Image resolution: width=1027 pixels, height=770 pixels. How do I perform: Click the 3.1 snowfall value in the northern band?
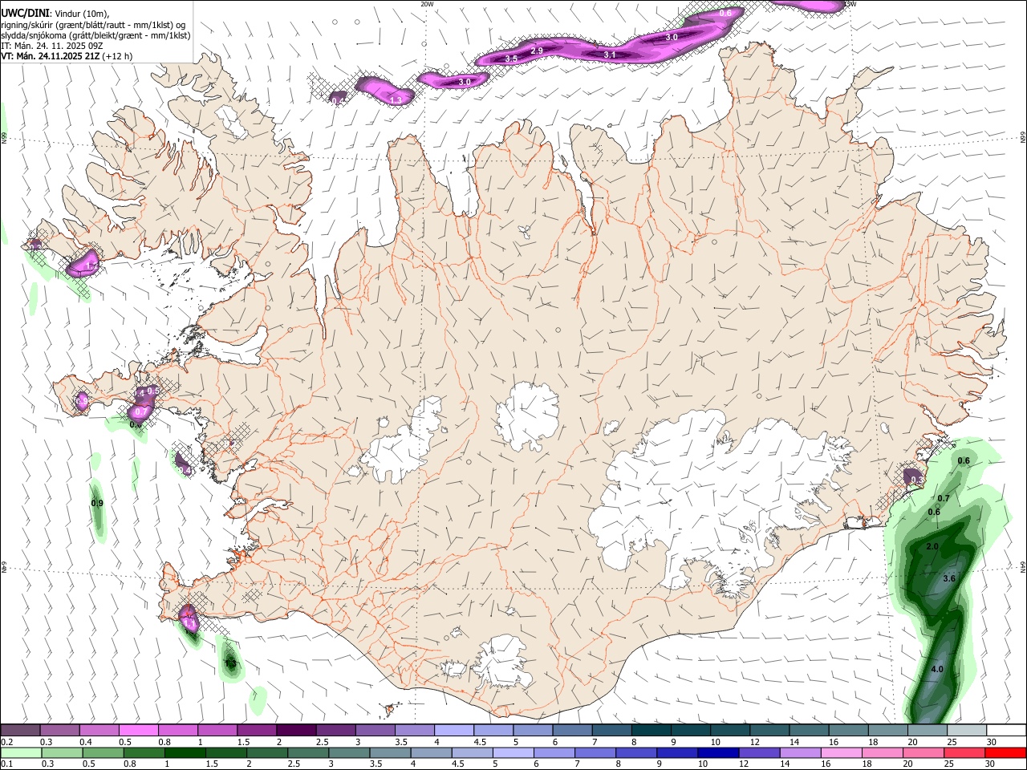(610, 55)
